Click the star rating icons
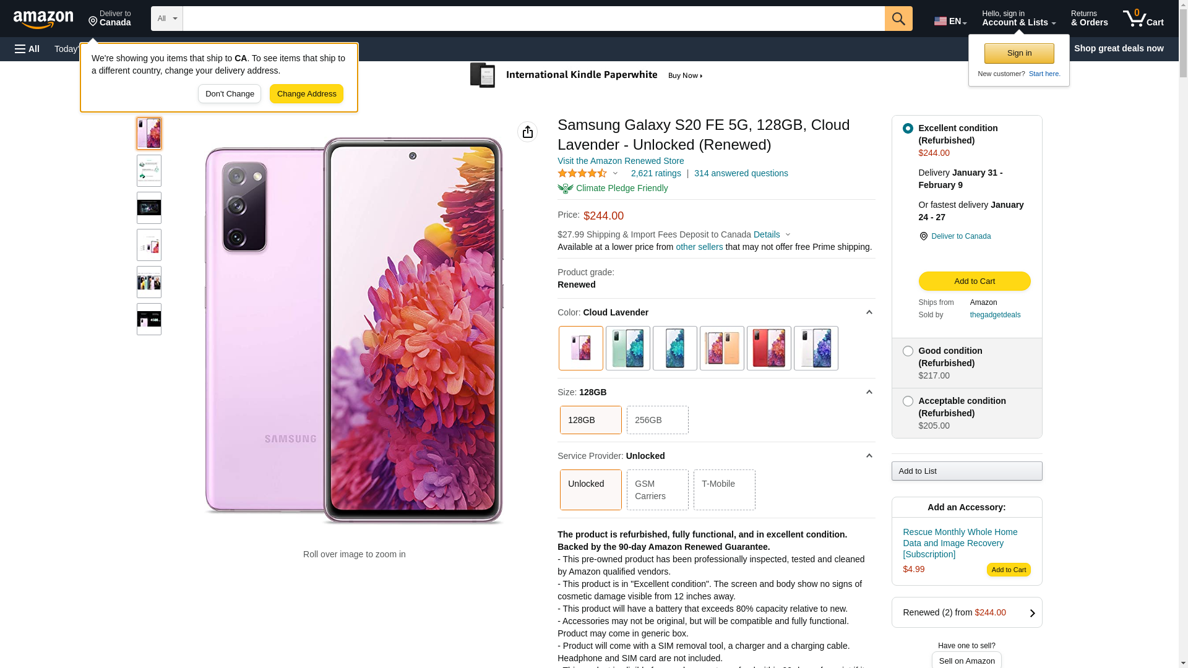 pyautogui.click(x=582, y=174)
